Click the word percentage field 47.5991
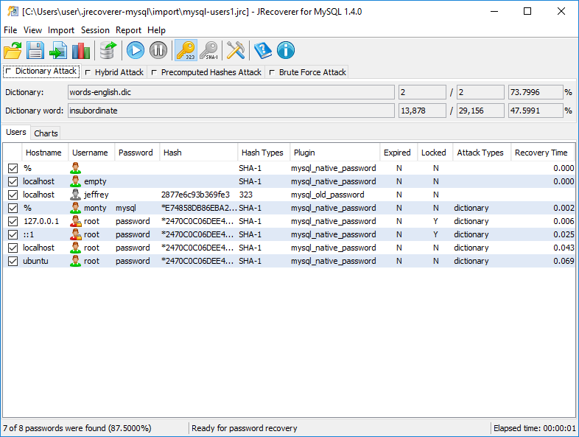Screen dimensions: 579x437 (536, 111)
